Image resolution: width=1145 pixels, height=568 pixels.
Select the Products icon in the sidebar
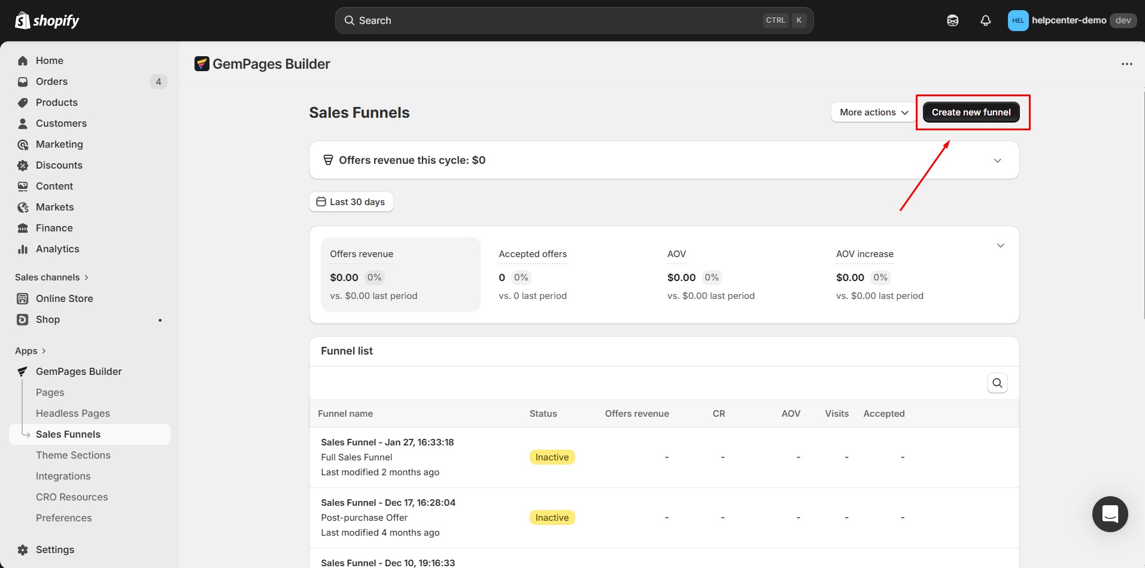point(22,102)
